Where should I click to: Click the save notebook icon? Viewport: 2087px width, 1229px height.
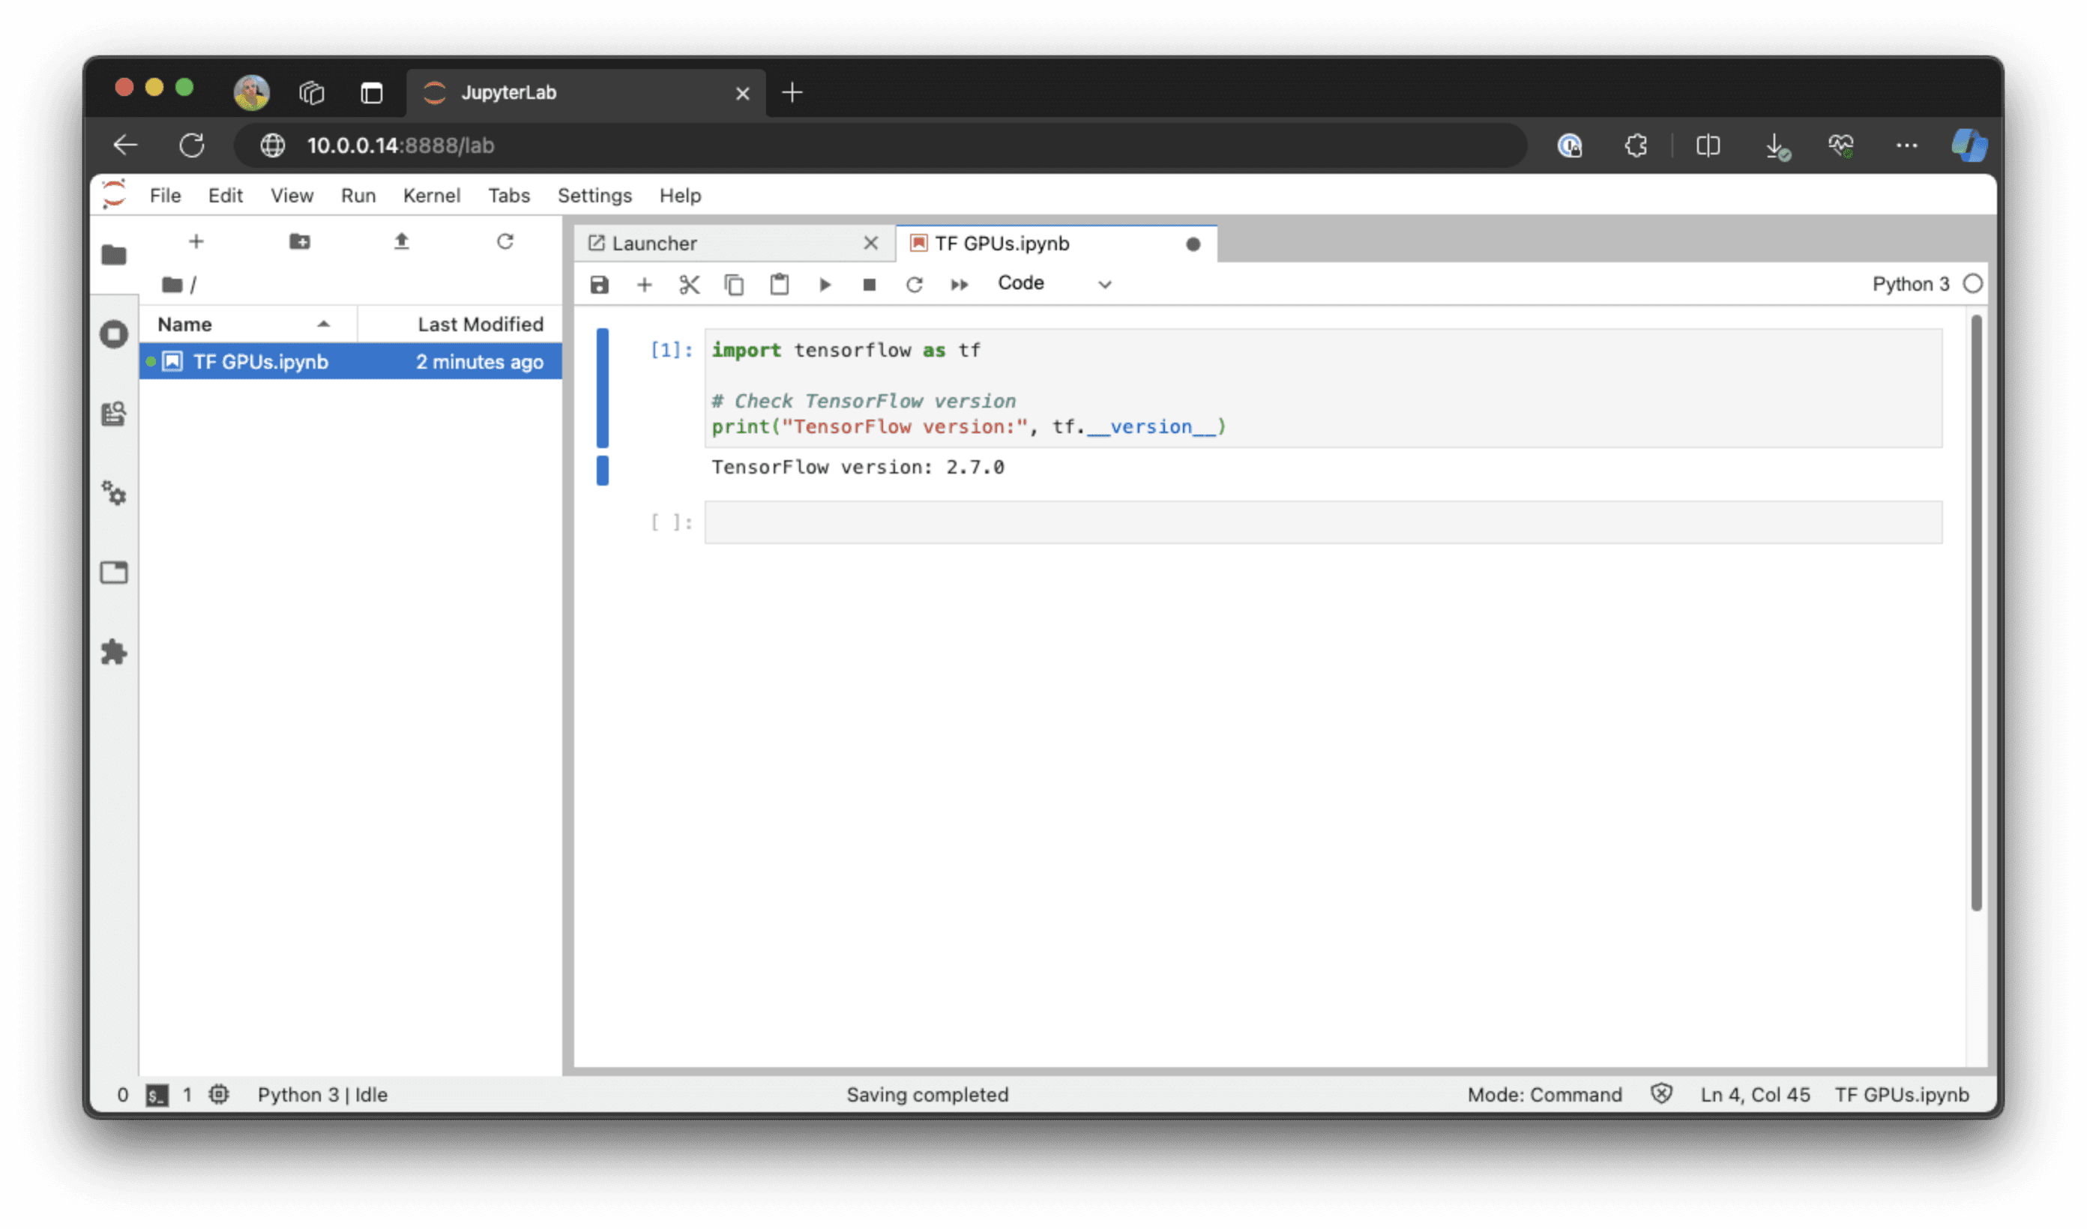point(598,283)
